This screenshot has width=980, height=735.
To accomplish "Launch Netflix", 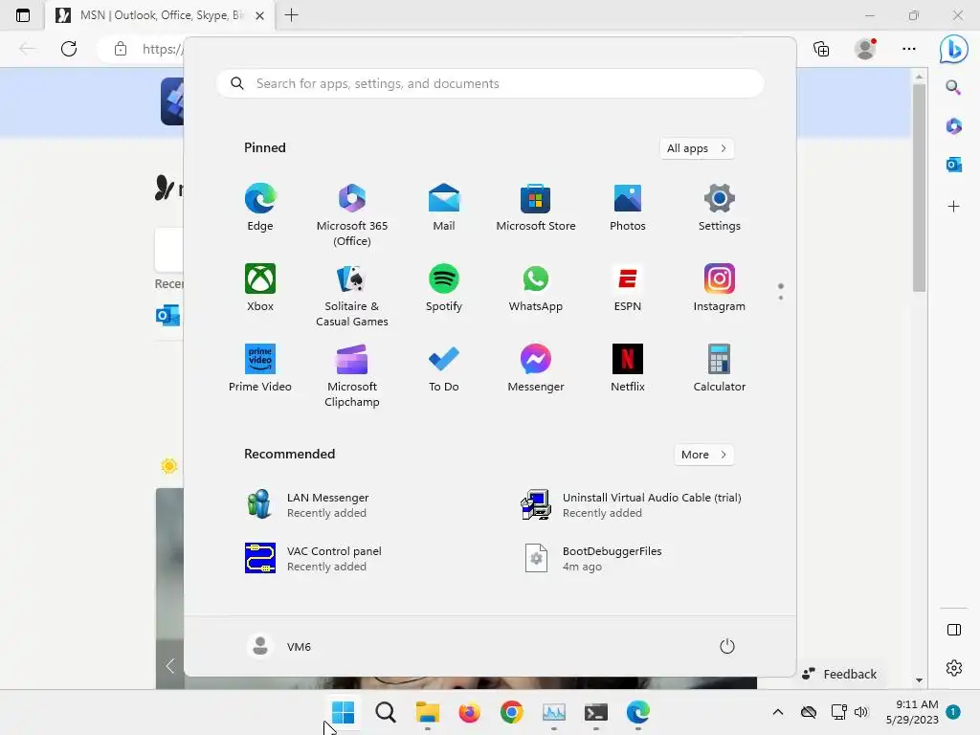I will (628, 368).
